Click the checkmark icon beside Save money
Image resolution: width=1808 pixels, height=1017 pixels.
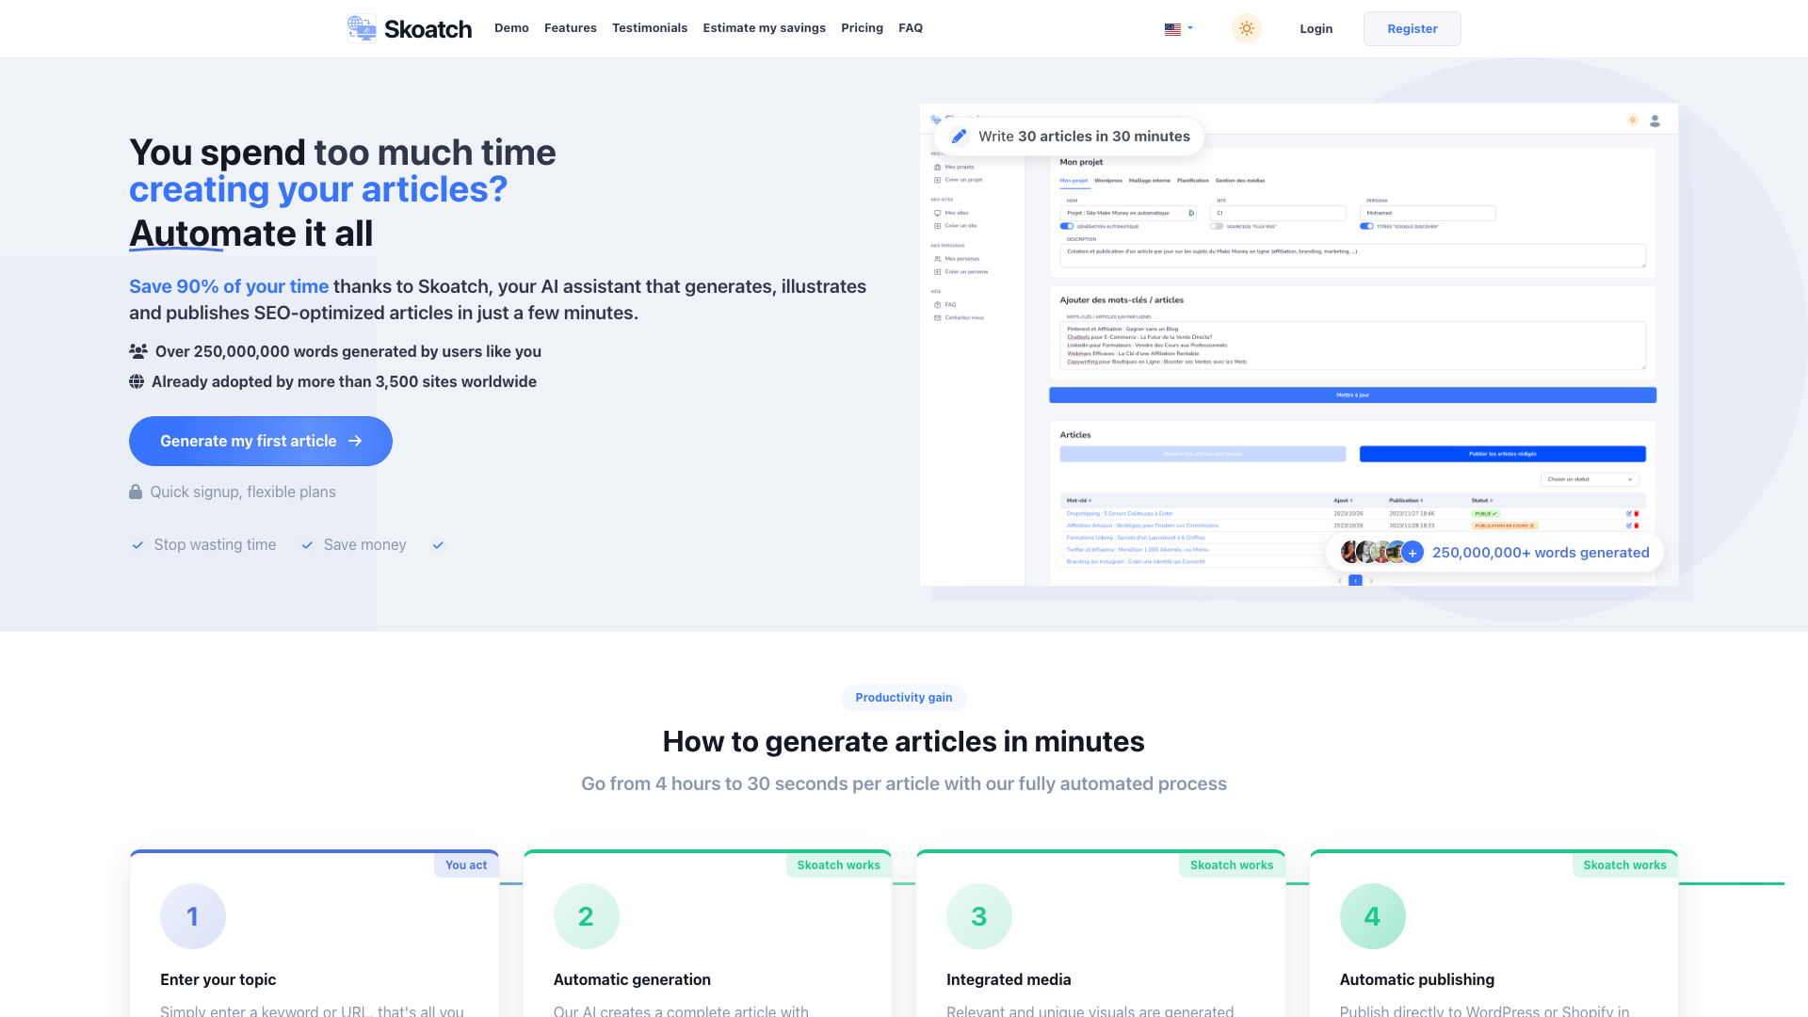click(x=307, y=545)
